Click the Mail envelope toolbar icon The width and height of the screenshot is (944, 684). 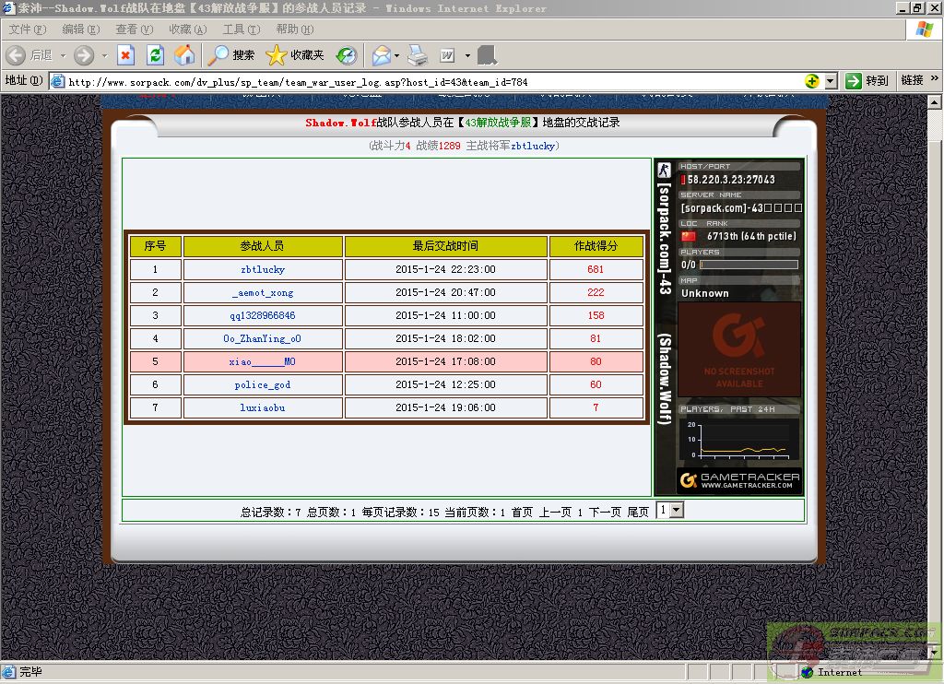(x=381, y=55)
